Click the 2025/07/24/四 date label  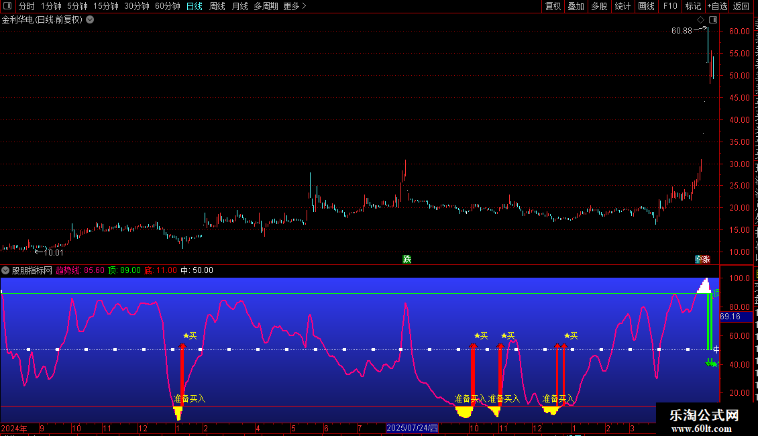coord(412,428)
